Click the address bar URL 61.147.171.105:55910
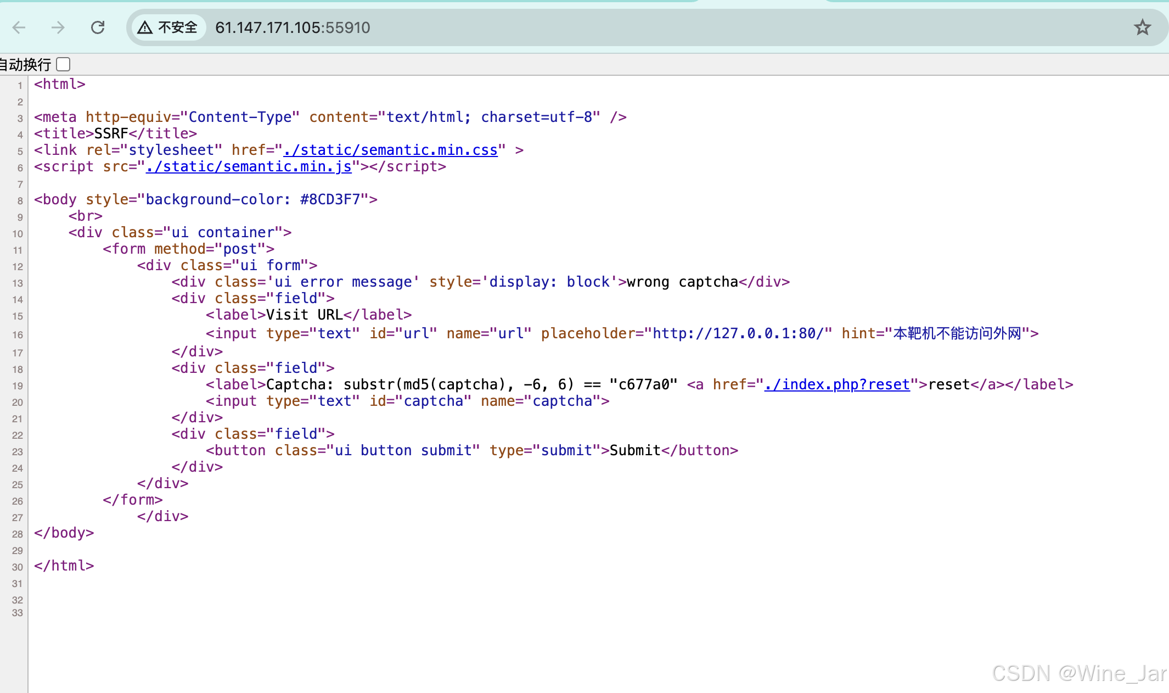Screen dimensions: 1169x693 (x=293, y=27)
